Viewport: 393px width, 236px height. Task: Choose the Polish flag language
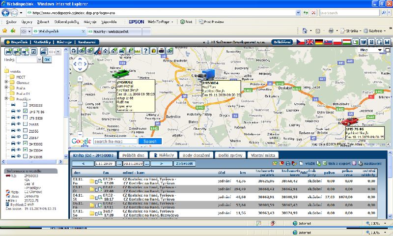pyautogui.click(x=337, y=42)
